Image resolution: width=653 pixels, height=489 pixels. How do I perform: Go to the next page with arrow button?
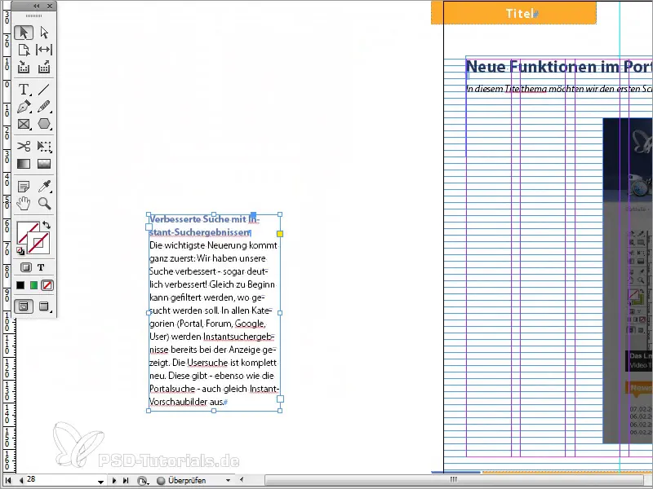(x=114, y=480)
